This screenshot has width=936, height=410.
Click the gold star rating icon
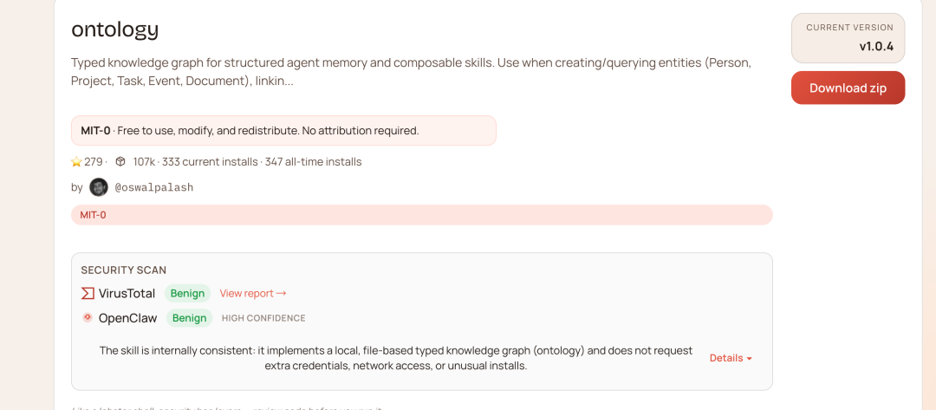76,162
